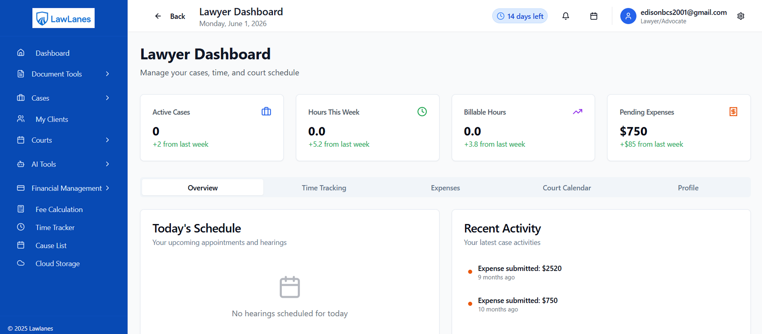Screen dimensions: 762x334
Task: Open Fee Calculation page
Action: [x=59, y=209]
